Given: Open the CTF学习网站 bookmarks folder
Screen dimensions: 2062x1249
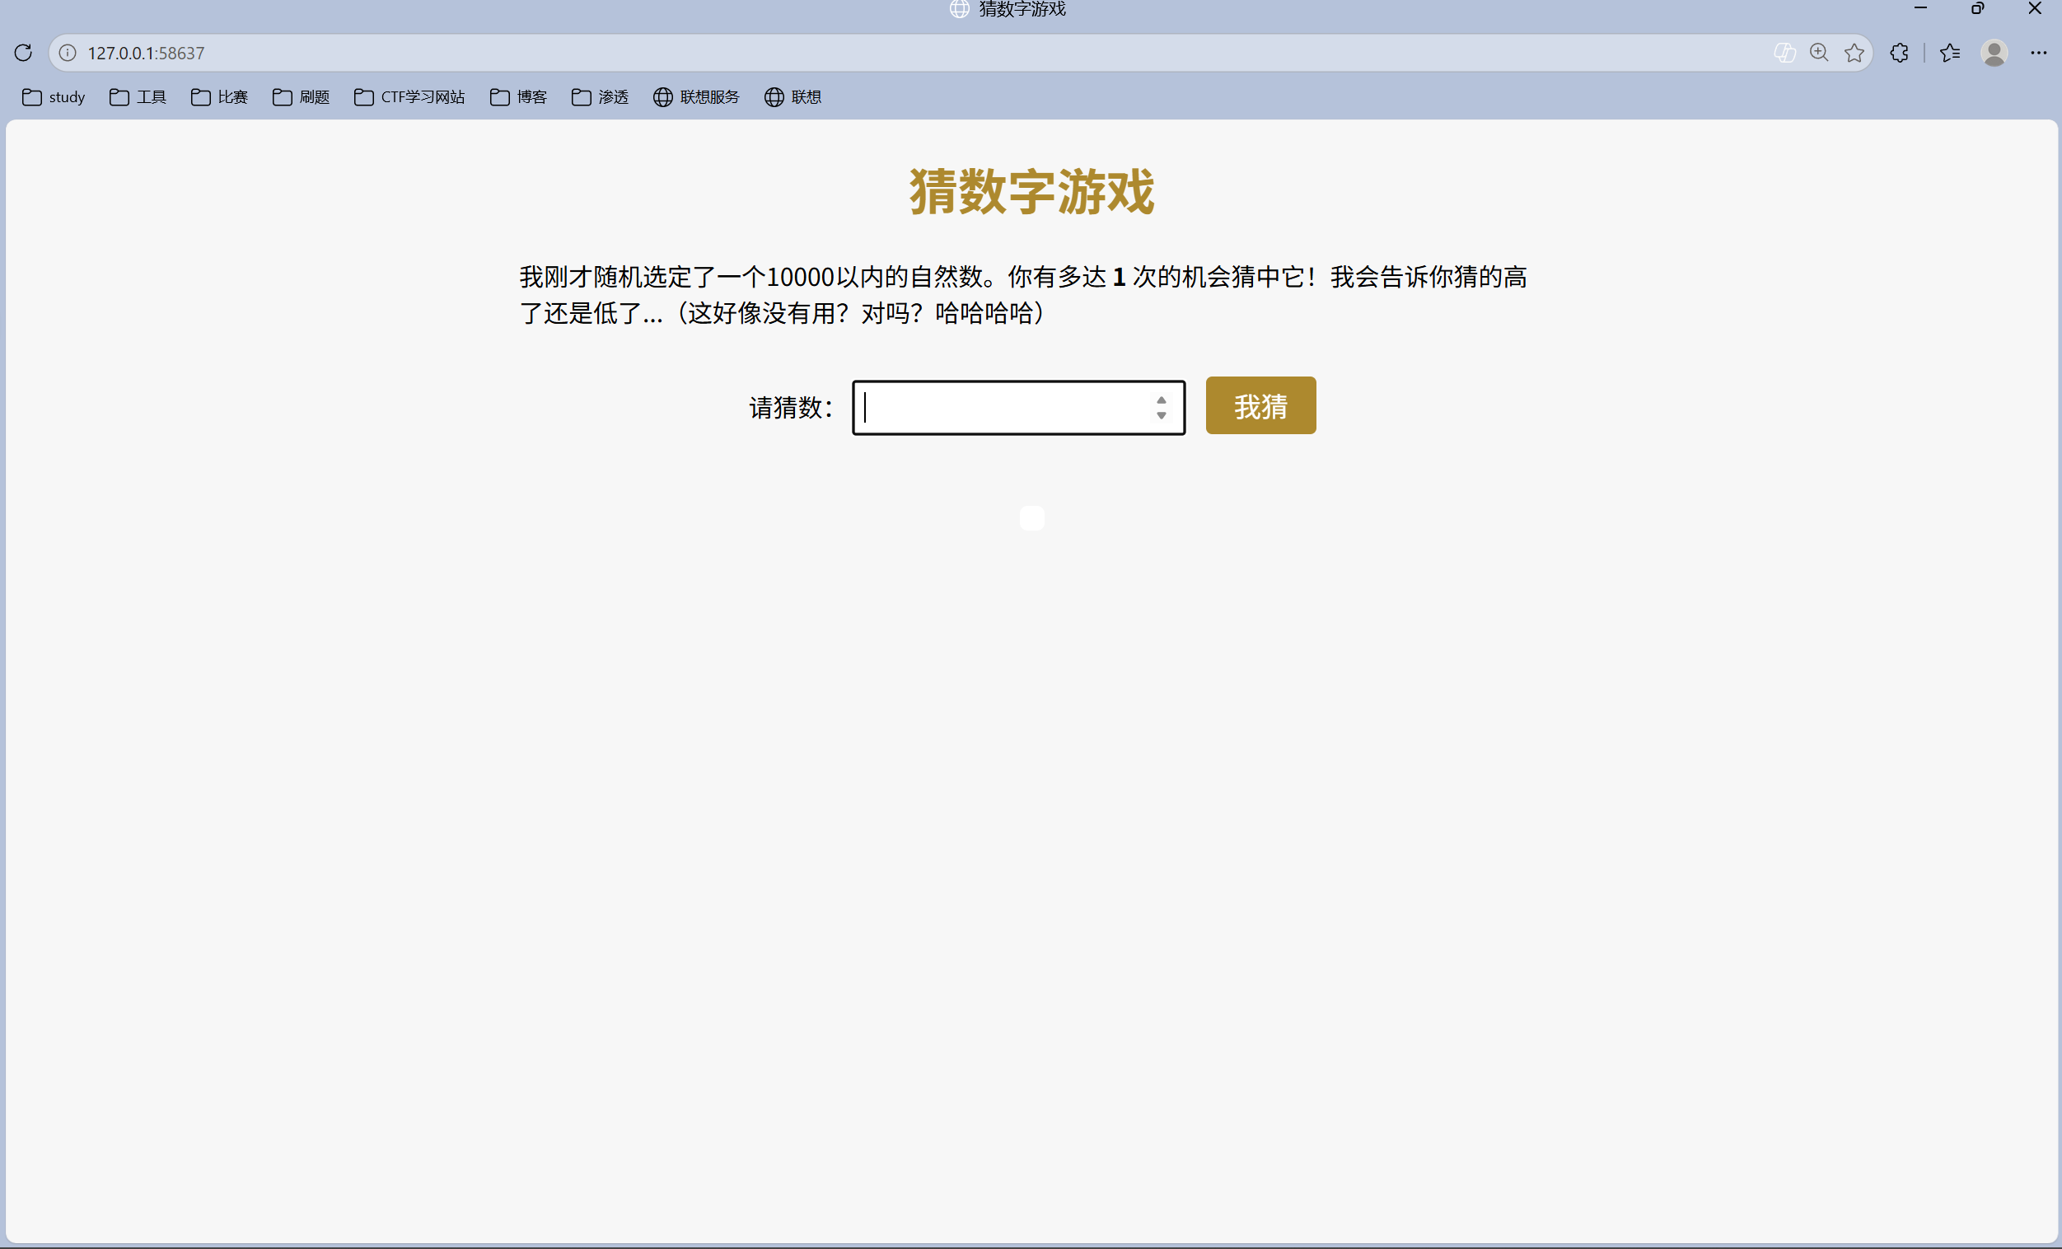Looking at the screenshot, I should coord(409,97).
